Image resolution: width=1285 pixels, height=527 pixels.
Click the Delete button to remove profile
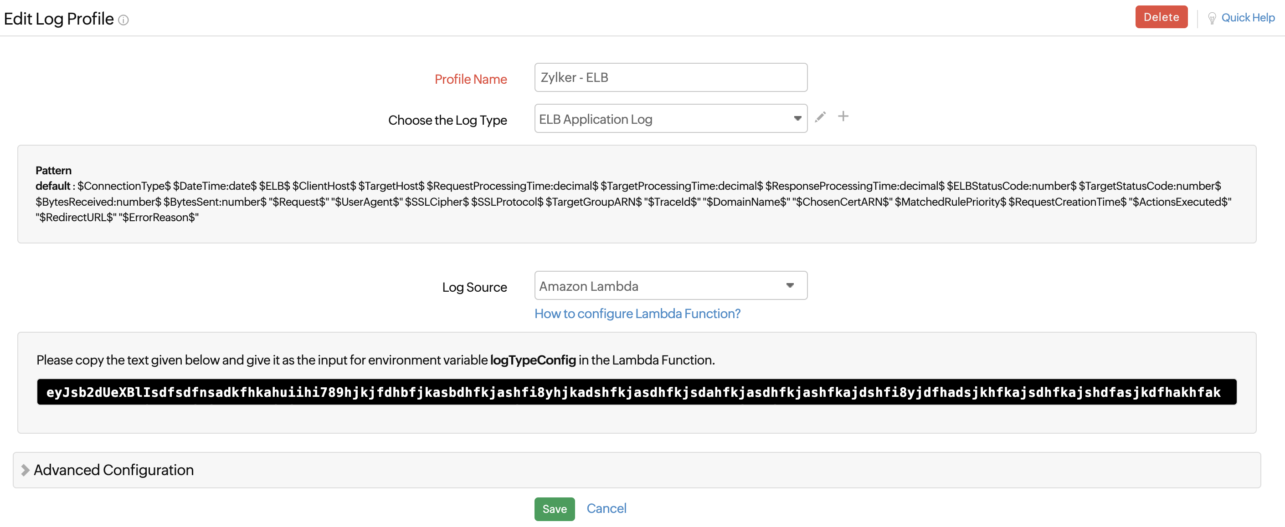1161,16
